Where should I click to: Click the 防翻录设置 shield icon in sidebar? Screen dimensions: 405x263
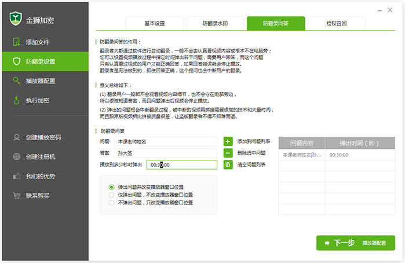click(x=17, y=61)
